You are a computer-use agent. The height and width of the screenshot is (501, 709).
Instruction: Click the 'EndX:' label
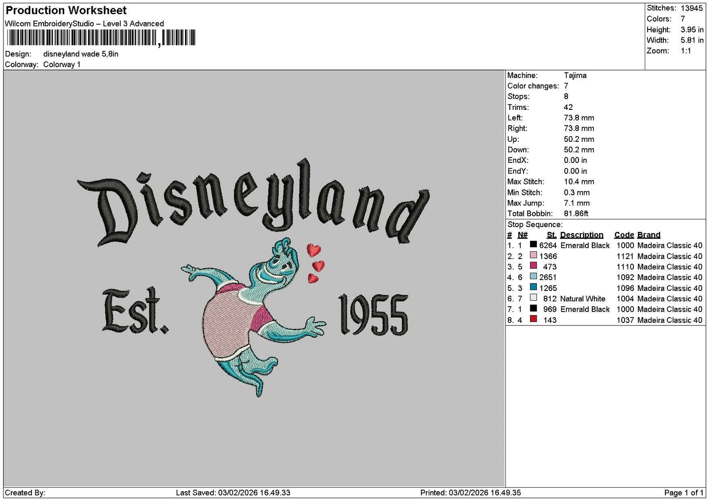click(x=518, y=160)
